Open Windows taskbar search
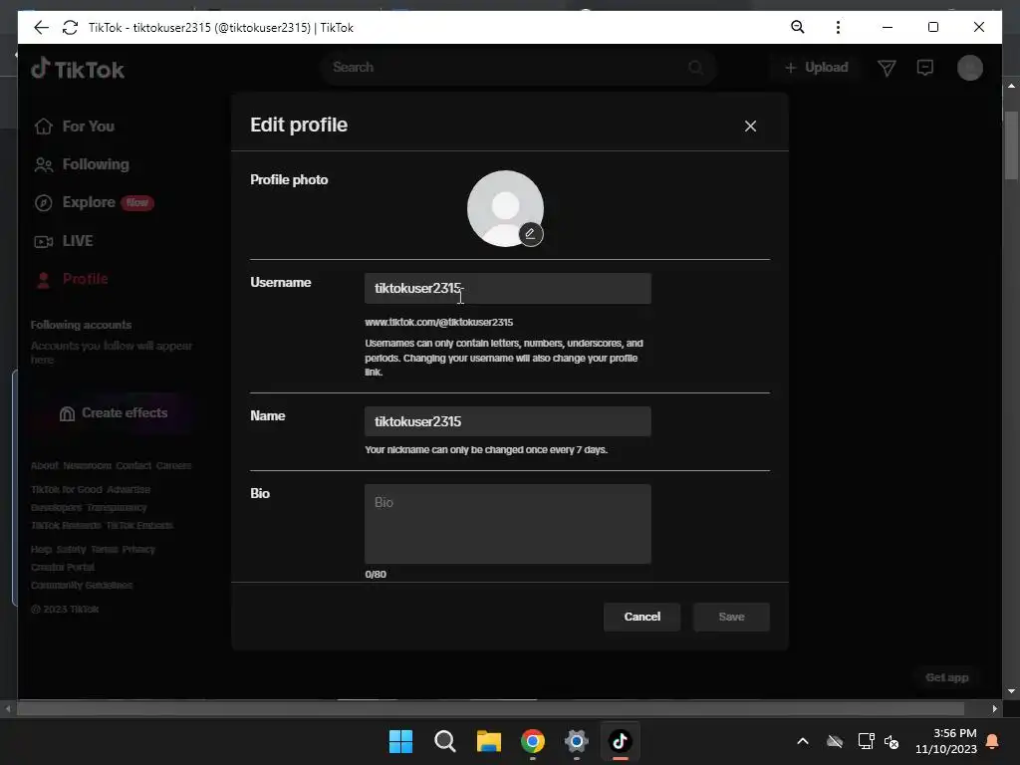This screenshot has width=1020, height=765. click(x=445, y=741)
